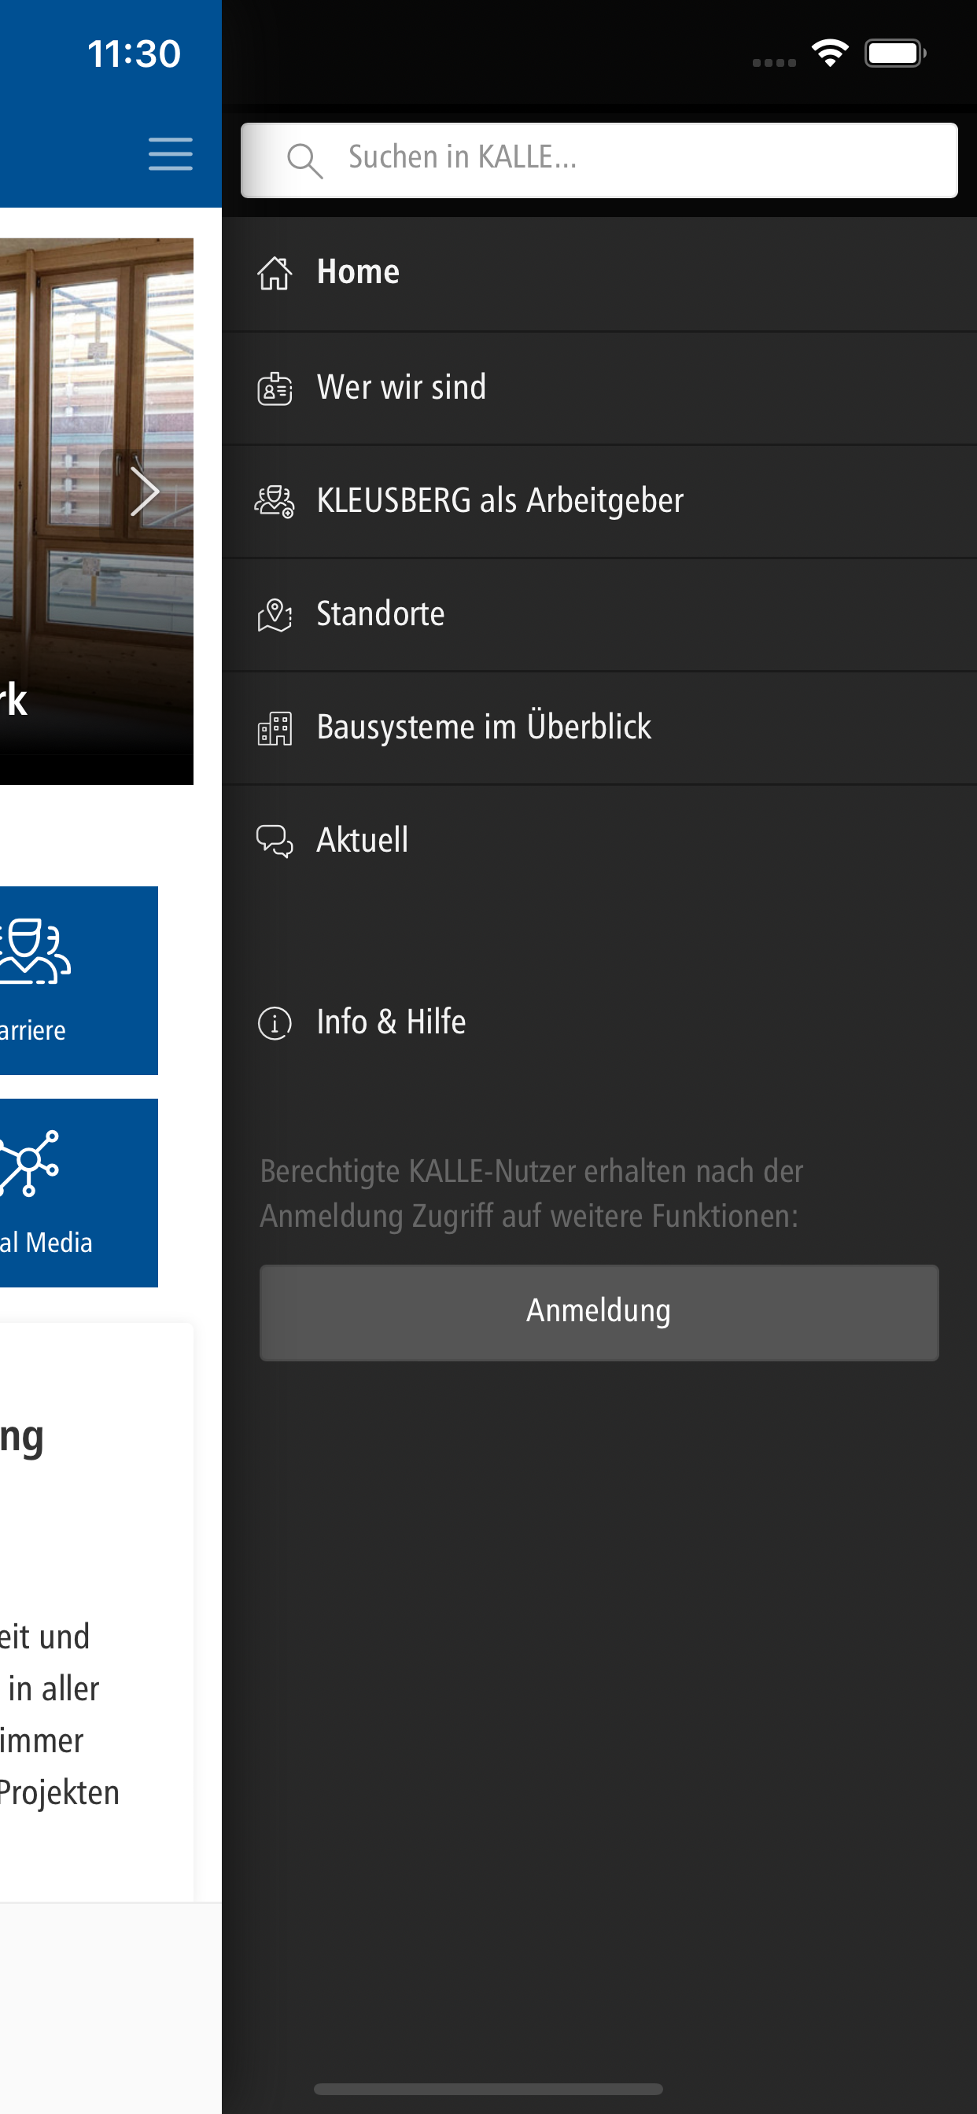The width and height of the screenshot is (977, 2114).
Task: Open KLEUSBERG als Arbeitgeber
Action: pyautogui.click(x=599, y=501)
